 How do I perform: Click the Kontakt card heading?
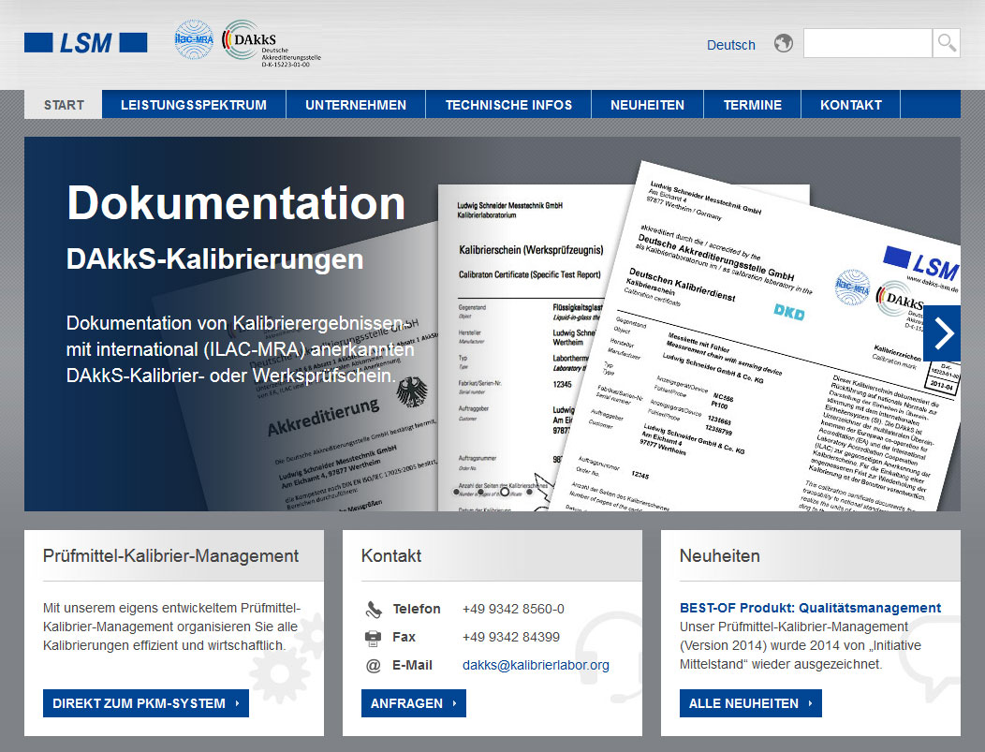click(x=391, y=555)
